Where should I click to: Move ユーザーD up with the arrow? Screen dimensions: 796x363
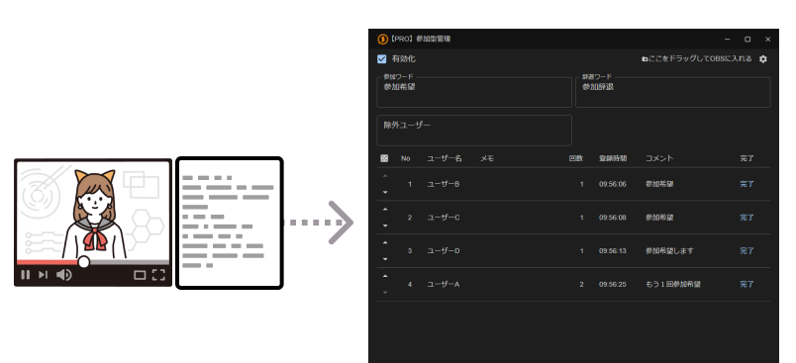pos(385,242)
